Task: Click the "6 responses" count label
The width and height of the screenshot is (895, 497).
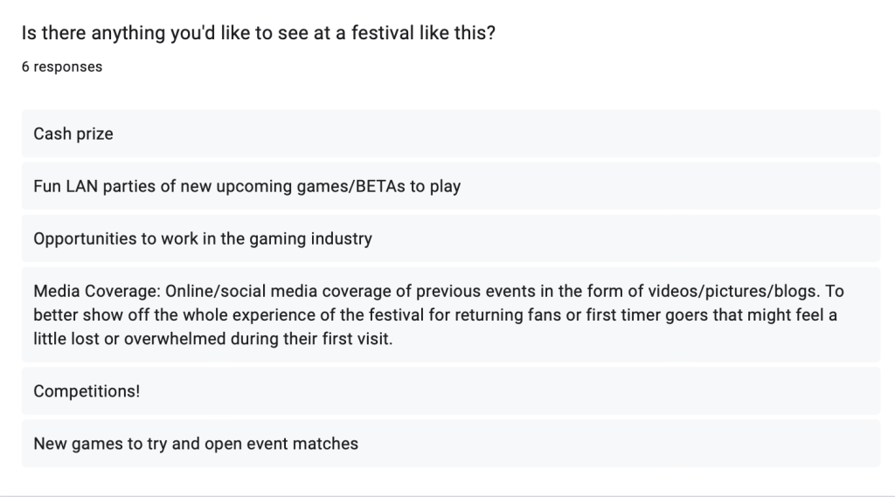Action: [62, 67]
